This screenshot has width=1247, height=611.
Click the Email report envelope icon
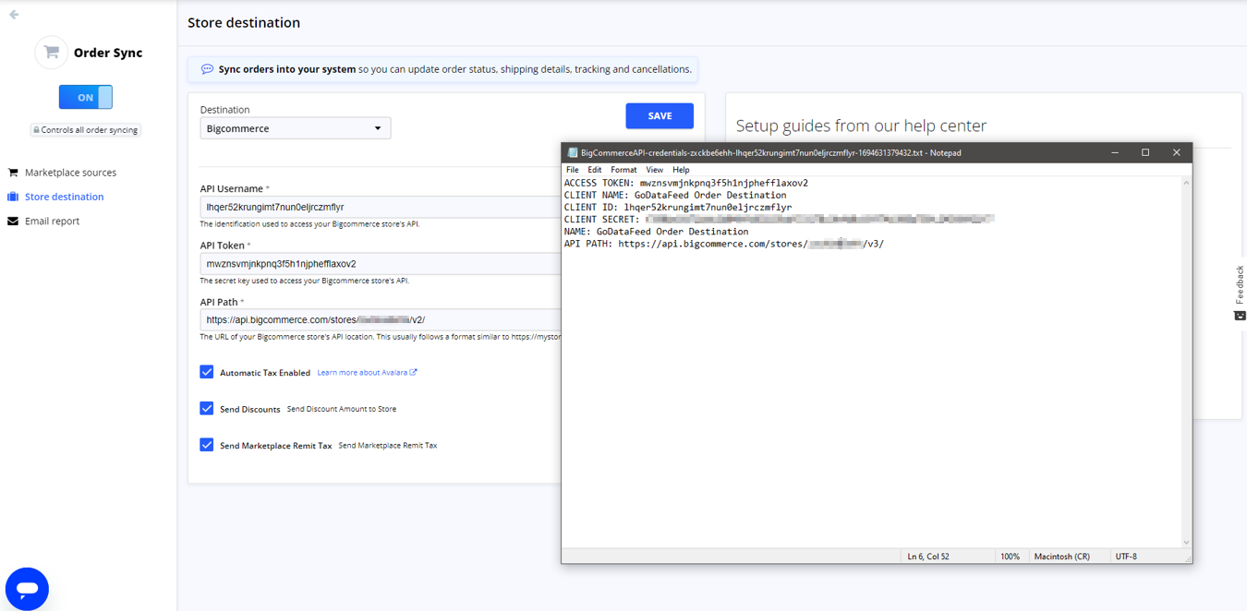pyautogui.click(x=13, y=222)
